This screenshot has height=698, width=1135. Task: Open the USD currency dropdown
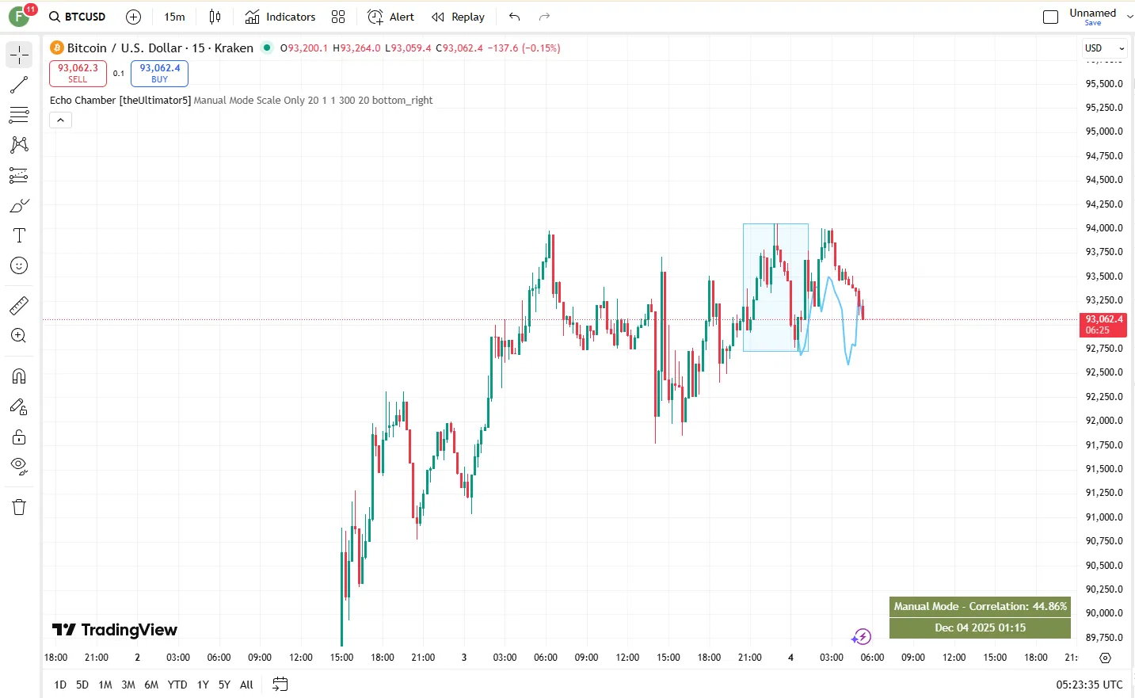pyautogui.click(x=1104, y=48)
